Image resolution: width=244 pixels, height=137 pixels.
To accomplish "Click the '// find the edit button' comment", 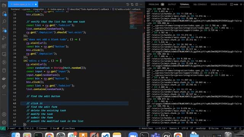I will pos(43,96).
